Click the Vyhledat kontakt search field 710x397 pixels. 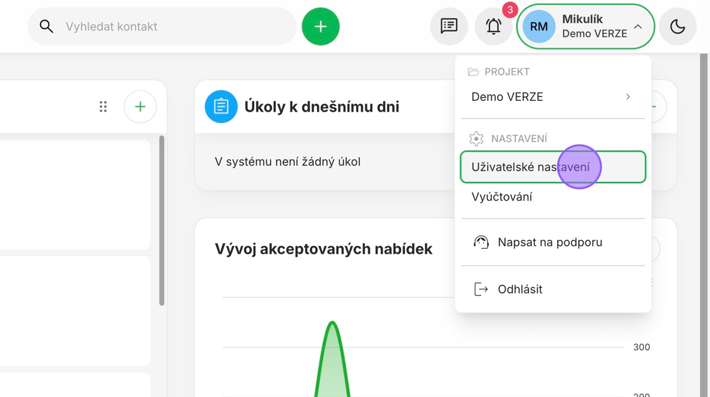coord(162,26)
